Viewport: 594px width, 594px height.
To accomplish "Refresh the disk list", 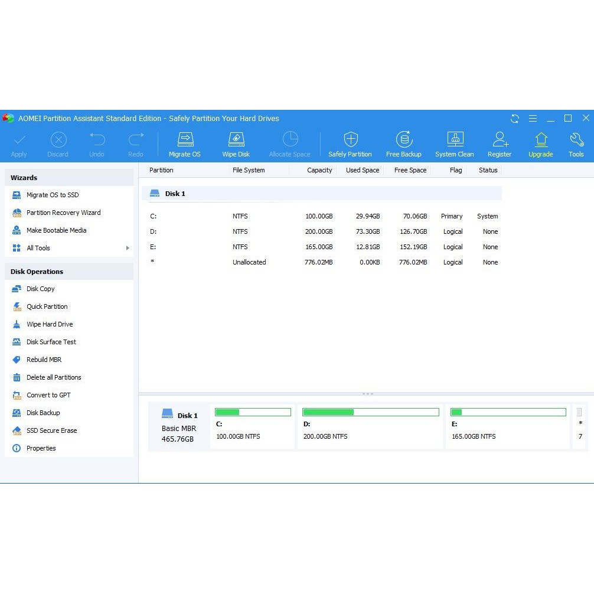I will (x=514, y=119).
